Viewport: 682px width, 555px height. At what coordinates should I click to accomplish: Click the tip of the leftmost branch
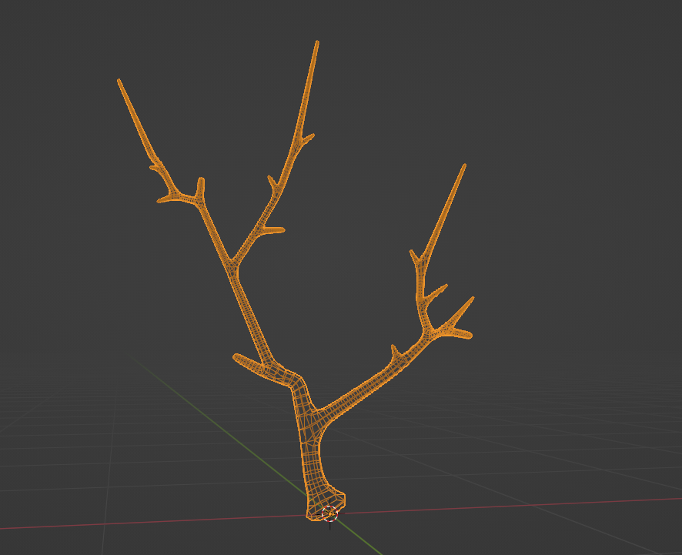point(119,80)
